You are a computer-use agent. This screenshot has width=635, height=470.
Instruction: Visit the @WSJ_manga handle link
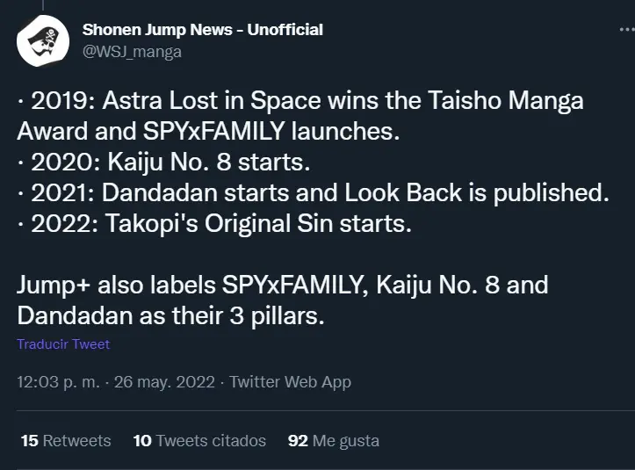point(132,52)
